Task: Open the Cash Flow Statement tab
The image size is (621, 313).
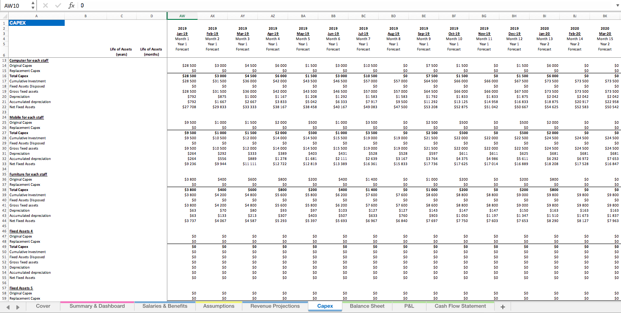Action: click(x=460, y=306)
